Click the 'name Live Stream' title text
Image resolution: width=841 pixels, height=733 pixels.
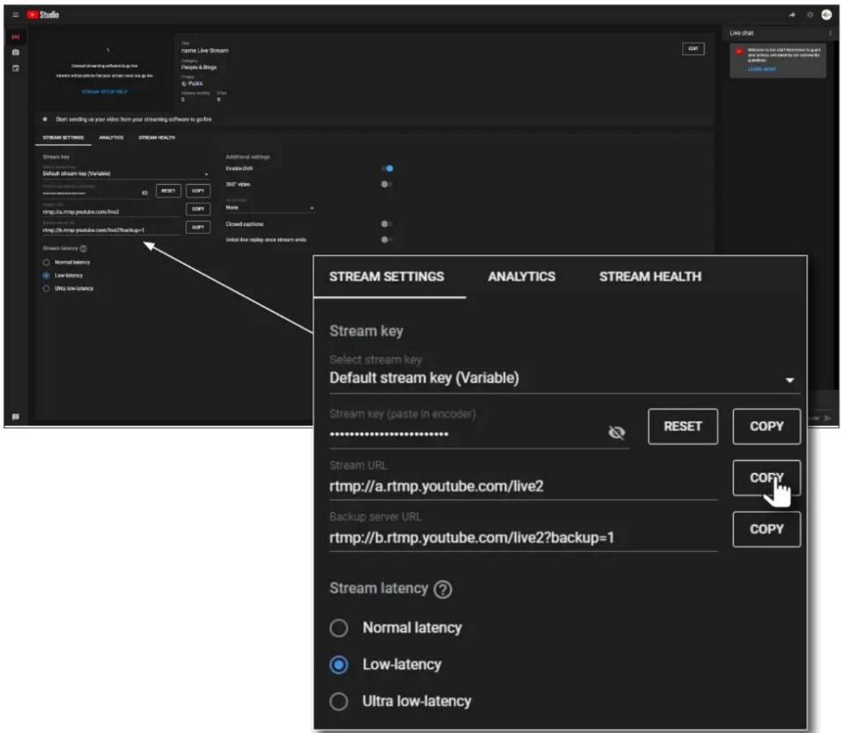[205, 51]
